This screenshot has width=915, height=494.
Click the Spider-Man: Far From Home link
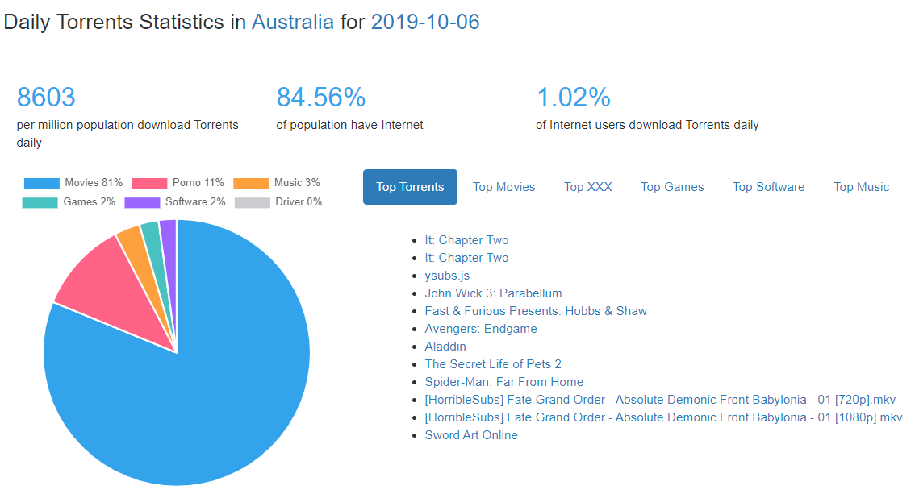(503, 382)
